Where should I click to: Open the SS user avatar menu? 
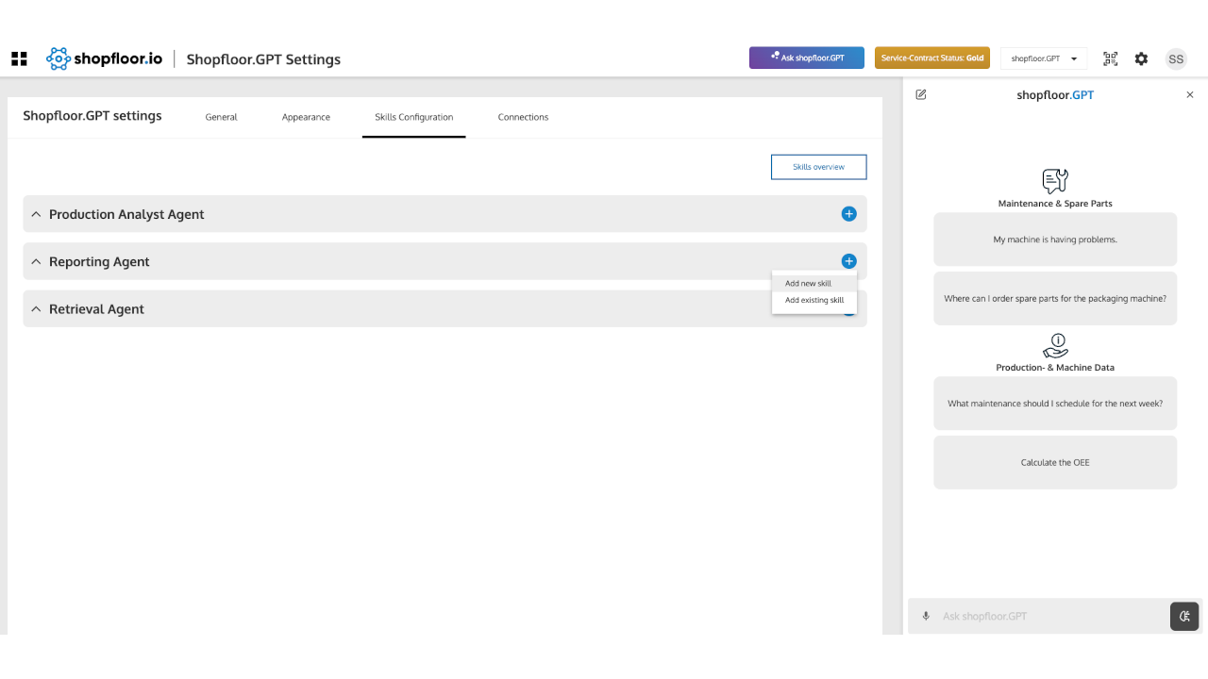coord(1176,58)
